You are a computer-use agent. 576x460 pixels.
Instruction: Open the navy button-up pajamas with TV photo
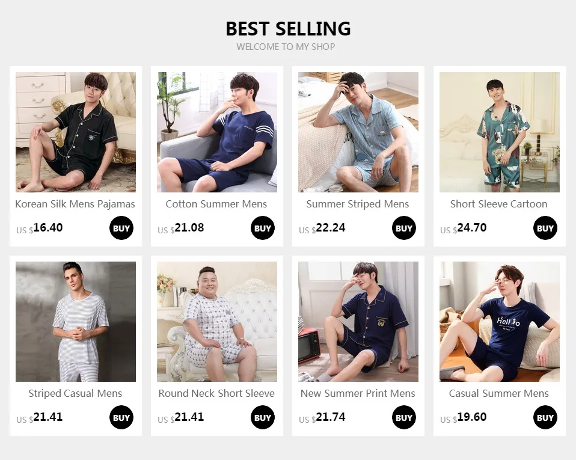[x=358, y=322]
